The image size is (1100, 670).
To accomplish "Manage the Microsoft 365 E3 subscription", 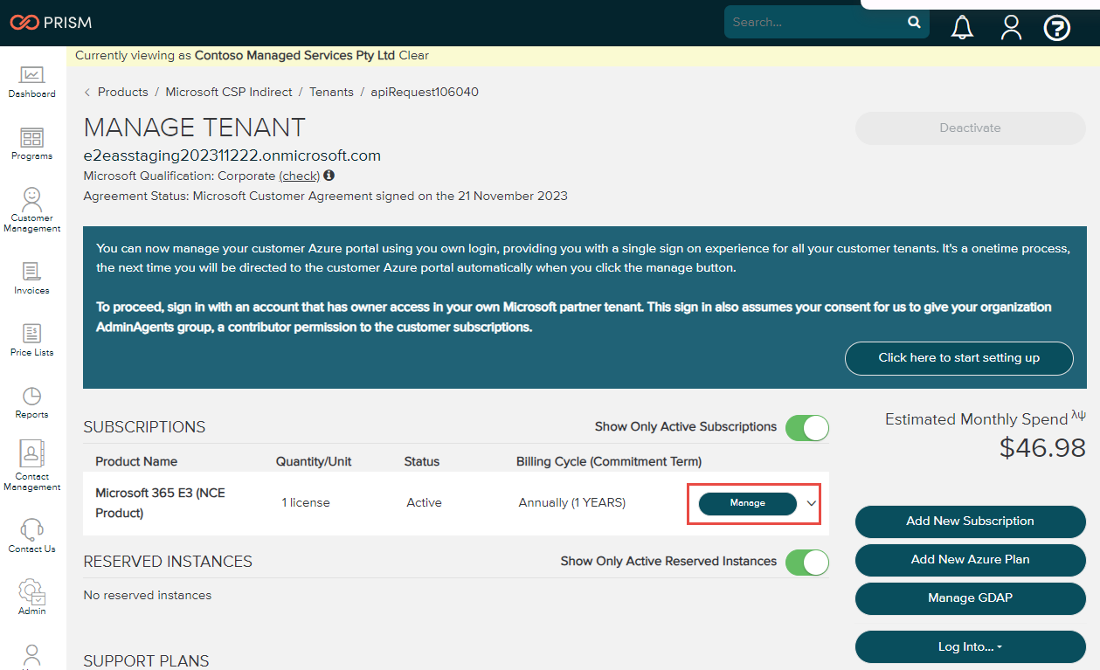I will [748, 503].
